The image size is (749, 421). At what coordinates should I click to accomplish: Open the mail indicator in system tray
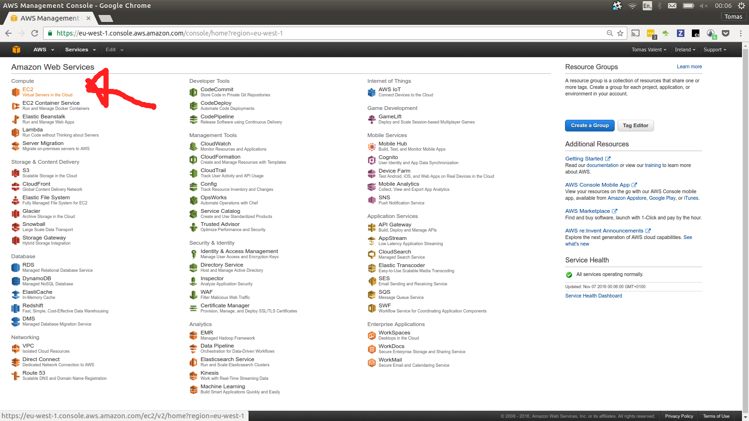672,6
